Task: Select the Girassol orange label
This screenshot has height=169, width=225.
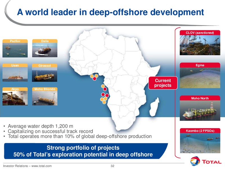Action: click(x=45, y=66)
